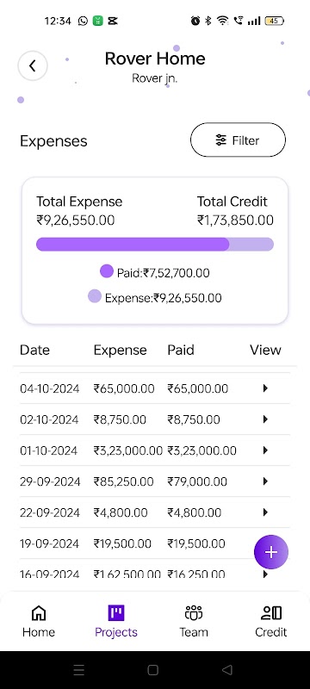View details of 22-09-2024 expense
This screenshot has height=689, width=310.
(265, 512)
